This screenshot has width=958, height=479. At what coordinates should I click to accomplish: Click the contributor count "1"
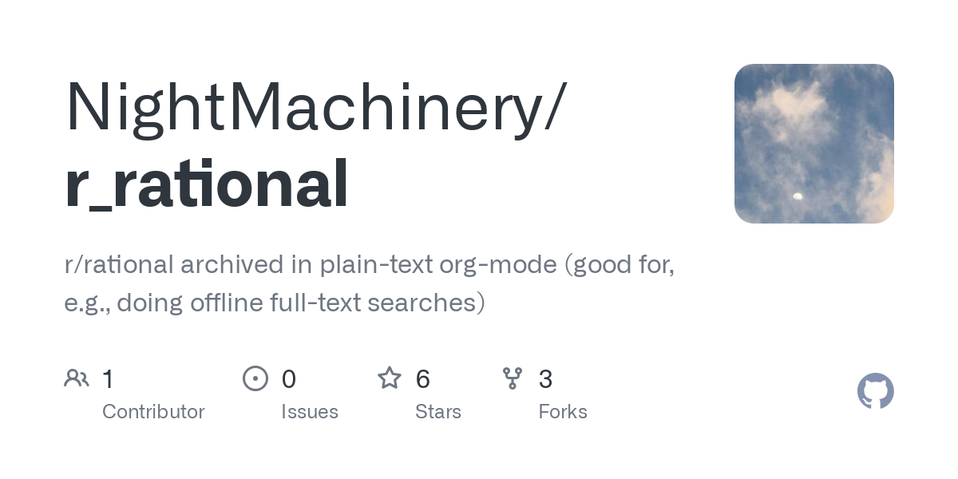click(108, 379)
